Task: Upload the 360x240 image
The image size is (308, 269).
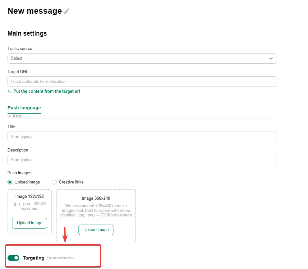Action: (x=96, y=230)
